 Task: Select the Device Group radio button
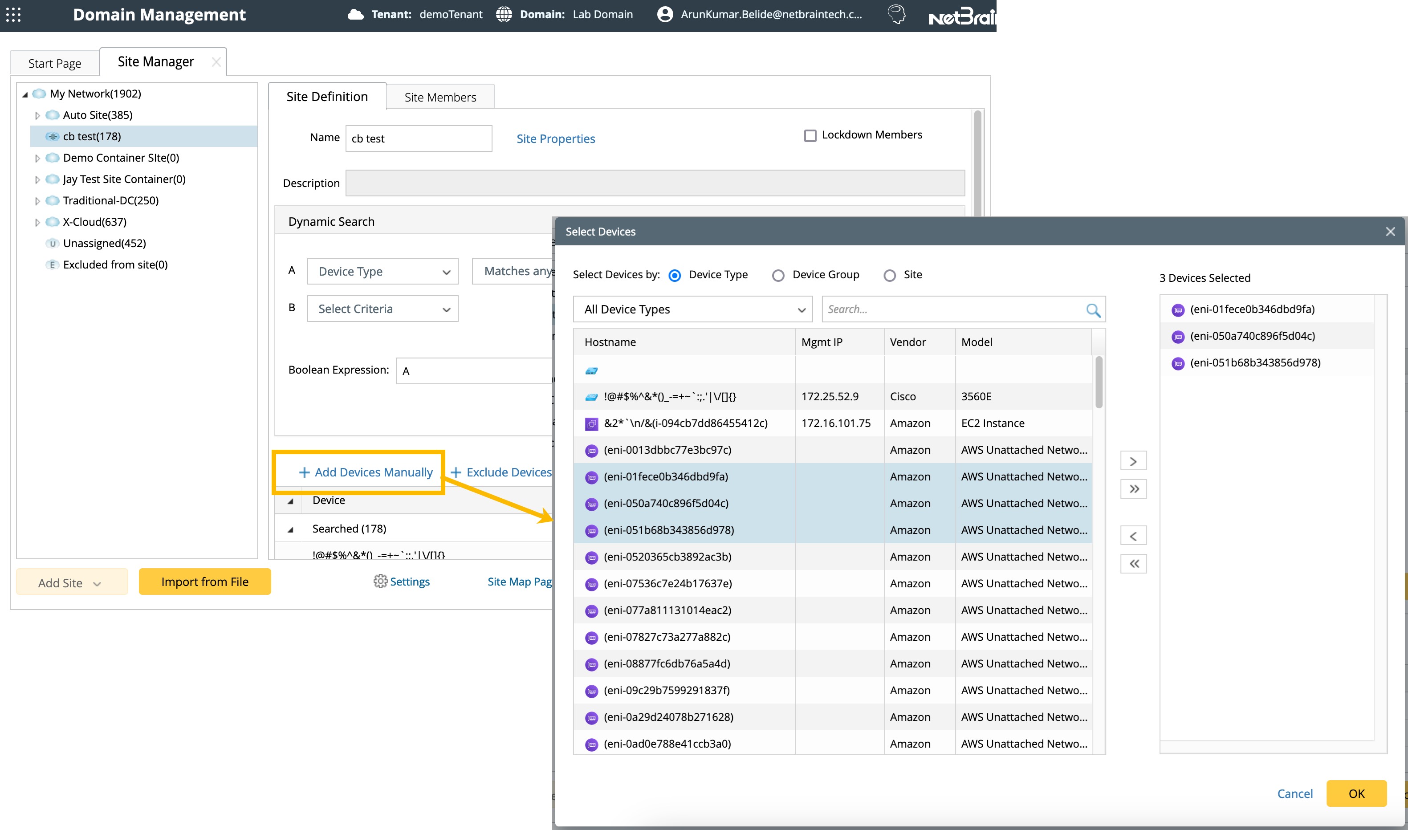(778, 275)
